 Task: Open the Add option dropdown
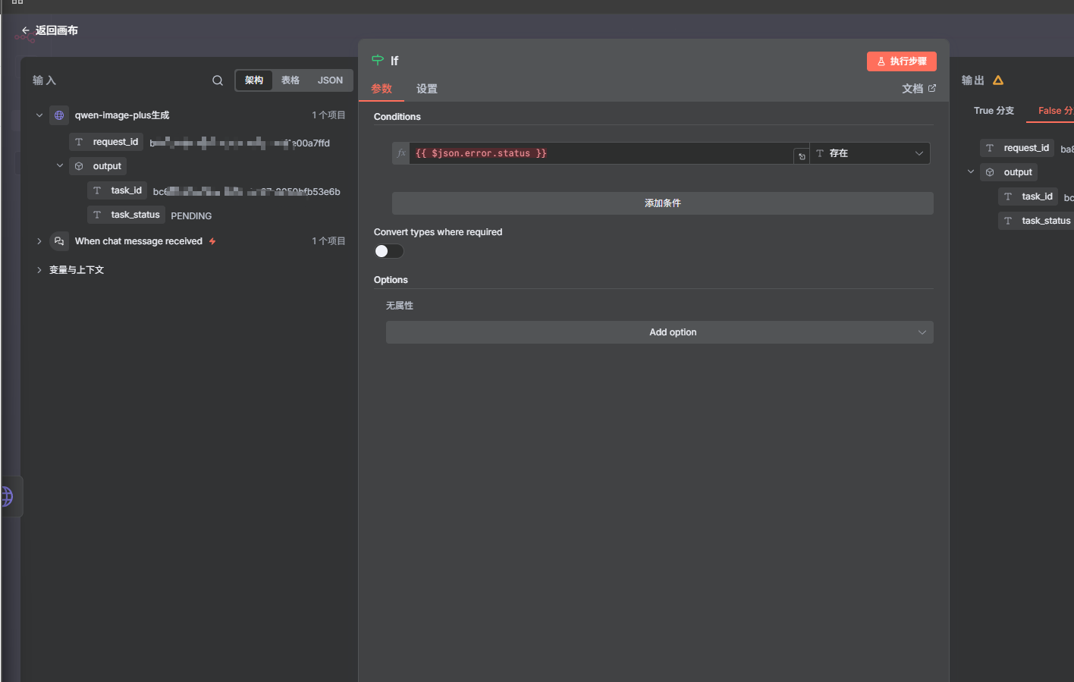point(660,332)
